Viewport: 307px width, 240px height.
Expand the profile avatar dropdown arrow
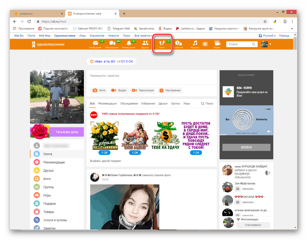tap(270, 44)
